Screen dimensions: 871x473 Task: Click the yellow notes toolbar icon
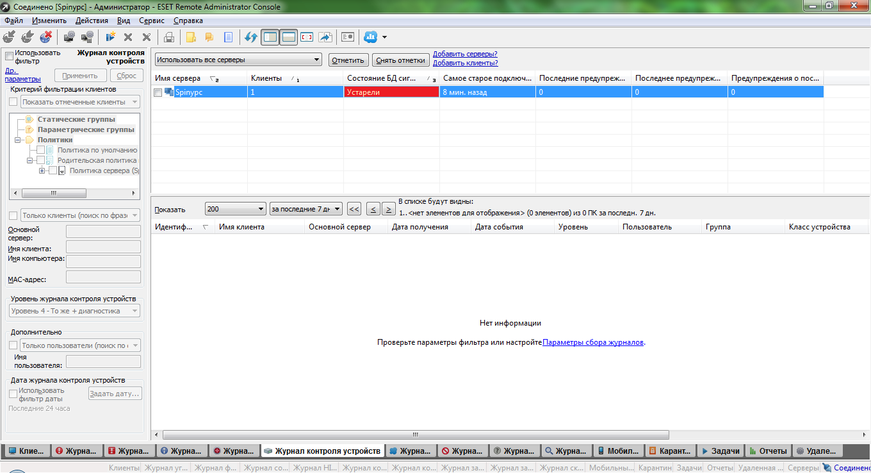point(209,37)
